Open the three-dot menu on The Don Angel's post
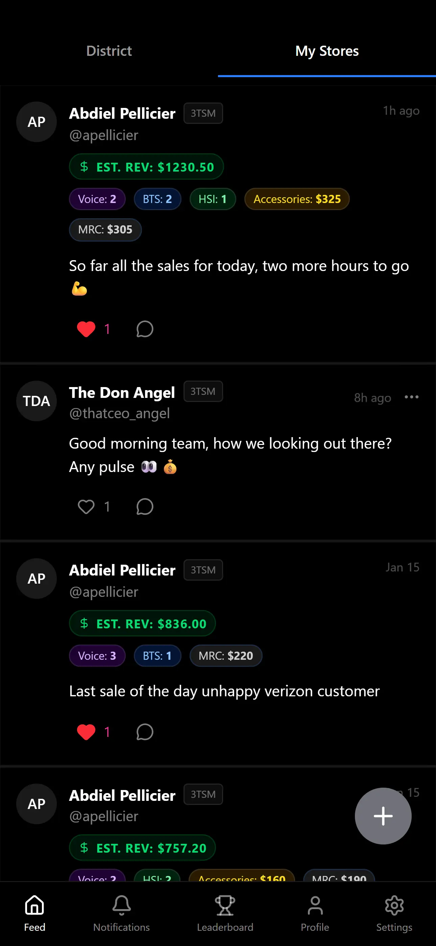Screen dimensions: 436x946 (x=411, y=397)
